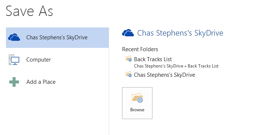This screenshot has width=253, height=135.
Task: Click the globe badge on the Browse folder icon
Action: coord(140,100)
